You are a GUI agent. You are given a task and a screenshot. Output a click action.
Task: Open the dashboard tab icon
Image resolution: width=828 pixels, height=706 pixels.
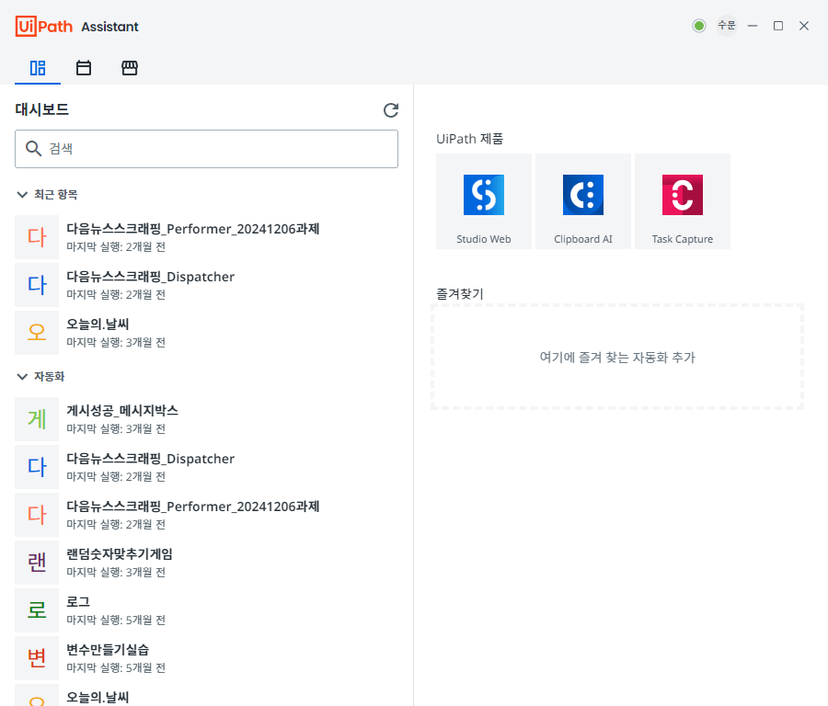38,68
